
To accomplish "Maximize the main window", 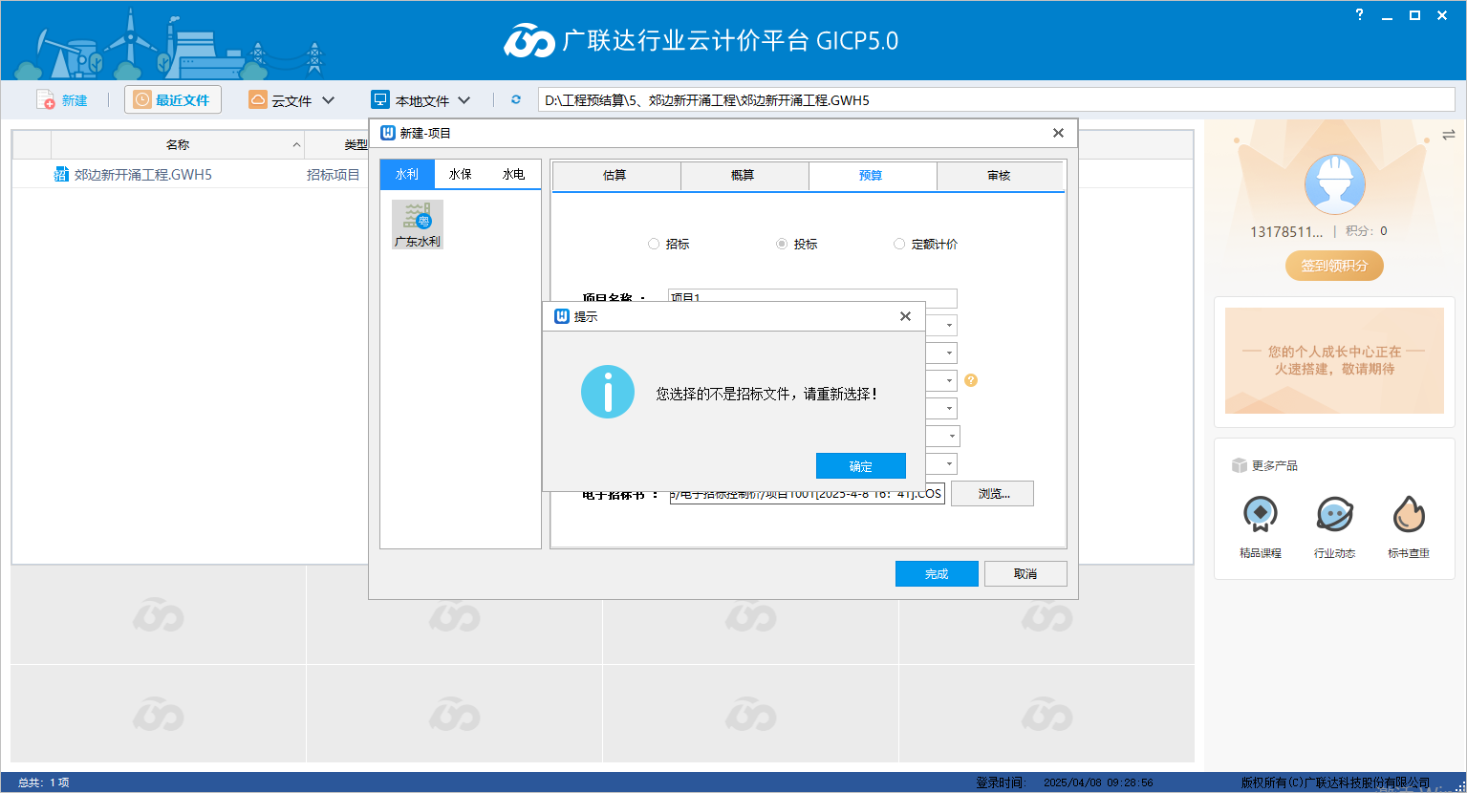I will [x=1414, y=15].
